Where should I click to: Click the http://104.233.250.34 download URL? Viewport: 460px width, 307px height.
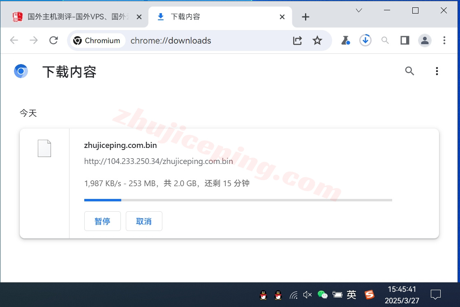pyautogui.click(x=158, y=161)
